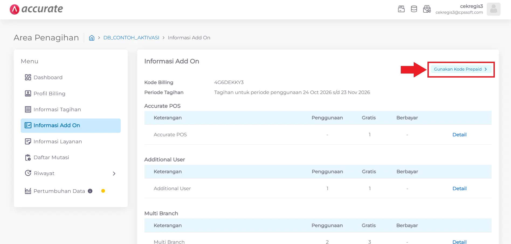
Task: Open Detail for Multi Branch row
Action: 459,242
